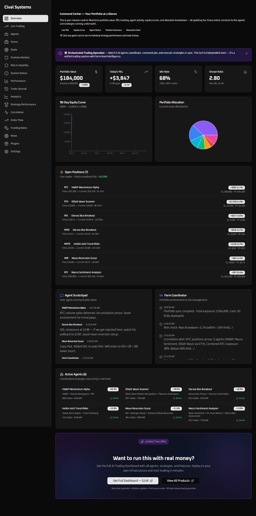The image size is (256, 516).
Task: Navigate to Correlation in the sidebar
Action: (17, 112)
